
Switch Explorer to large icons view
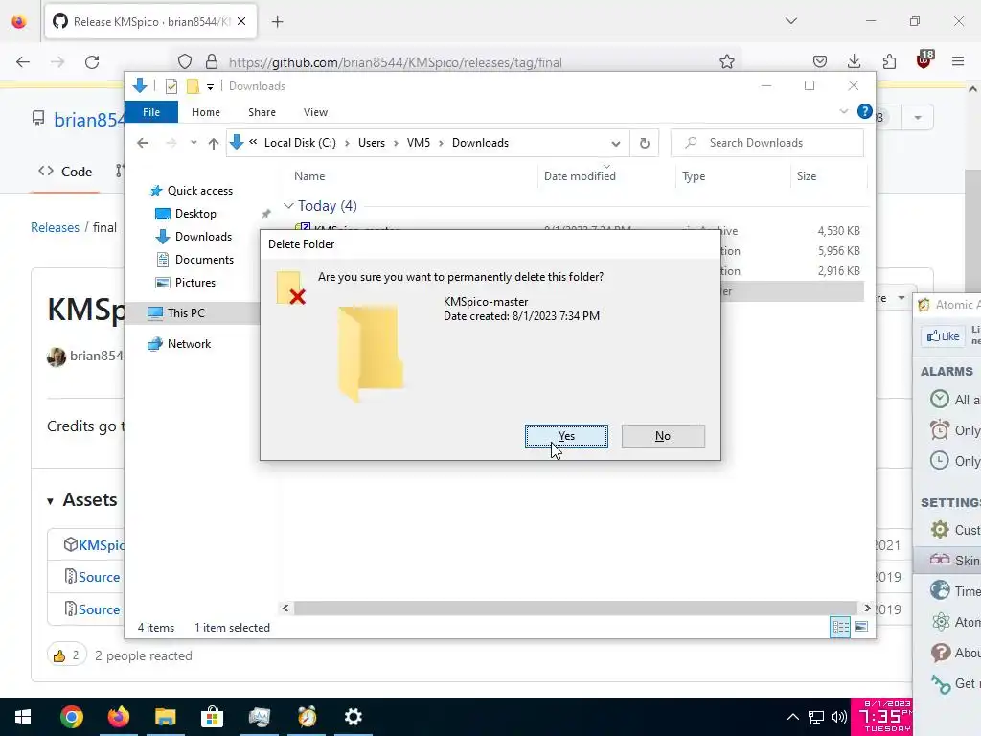pyautogui.click(x=861, y=627)
